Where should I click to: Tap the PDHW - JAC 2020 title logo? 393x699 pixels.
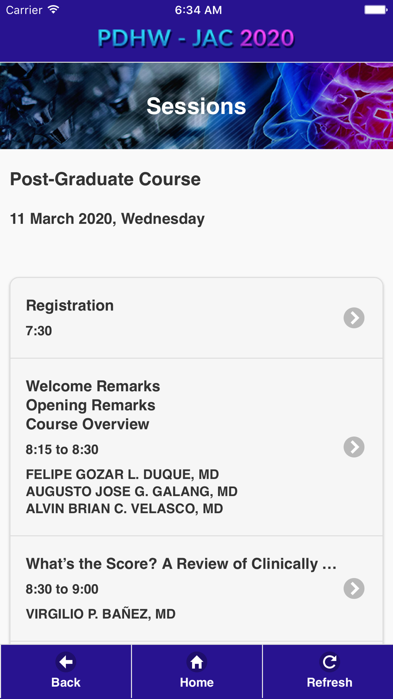[196, 38]
